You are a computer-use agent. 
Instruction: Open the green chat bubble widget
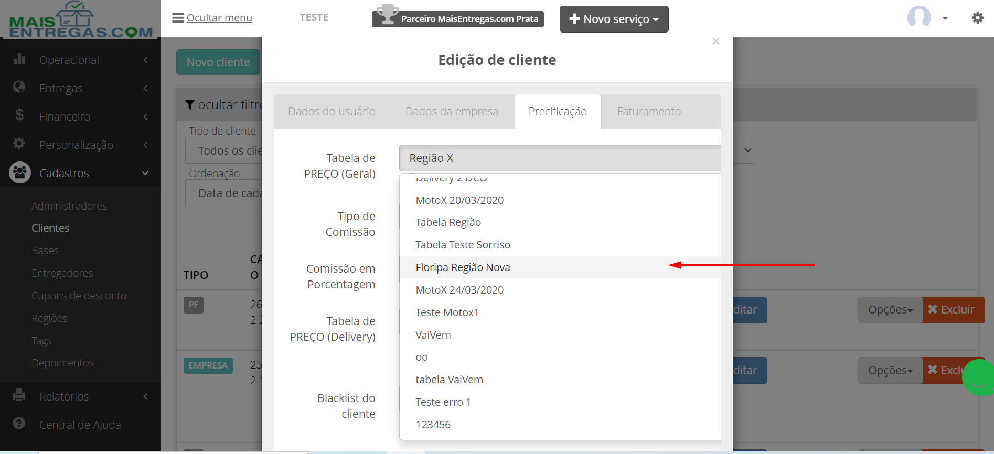coord(978,377)
